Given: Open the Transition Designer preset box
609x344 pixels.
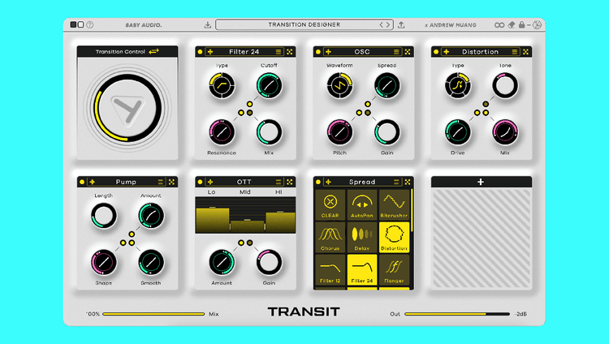Looking at the screenshot, I should (304, 25).
